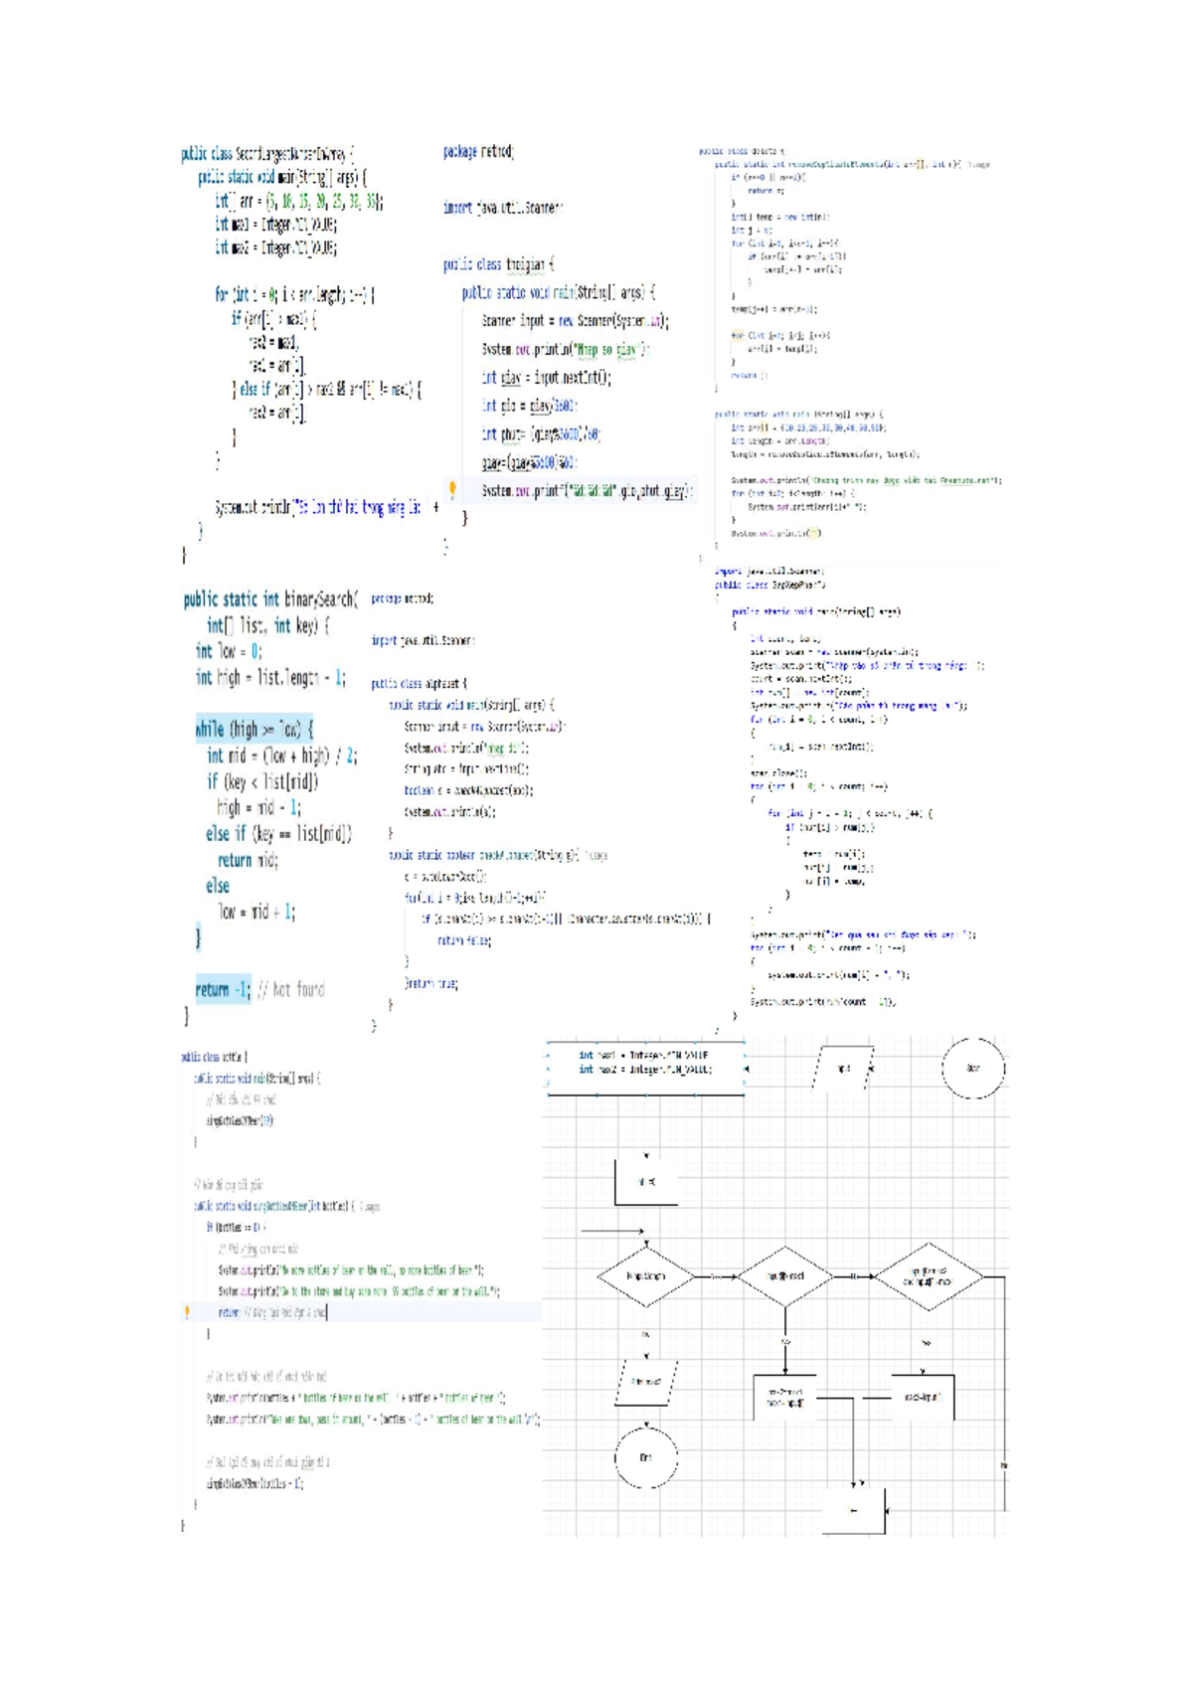Image resolution: width=1193 pixels, height=1686 pixels.
Task: Click the highlighted return -1 statement
Action: coord(223,989)
